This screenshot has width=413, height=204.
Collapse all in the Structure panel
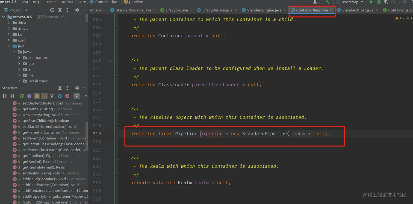[x=67, y=88]
